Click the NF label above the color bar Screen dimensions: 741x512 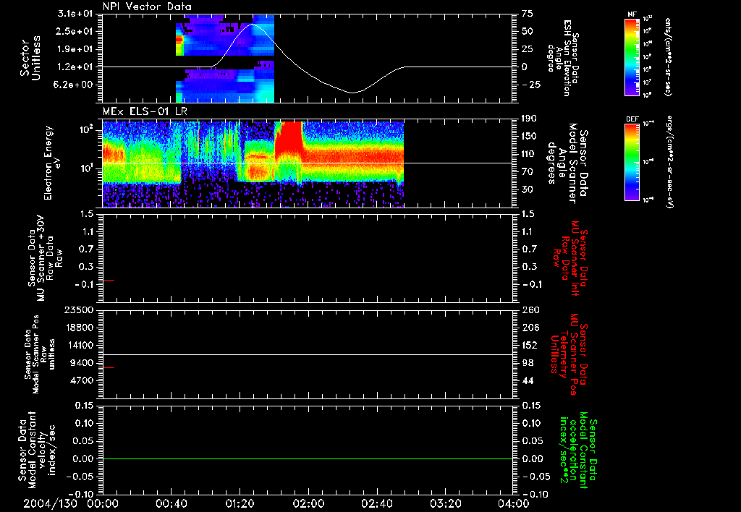pyautogui.click(x=632, y=14)
